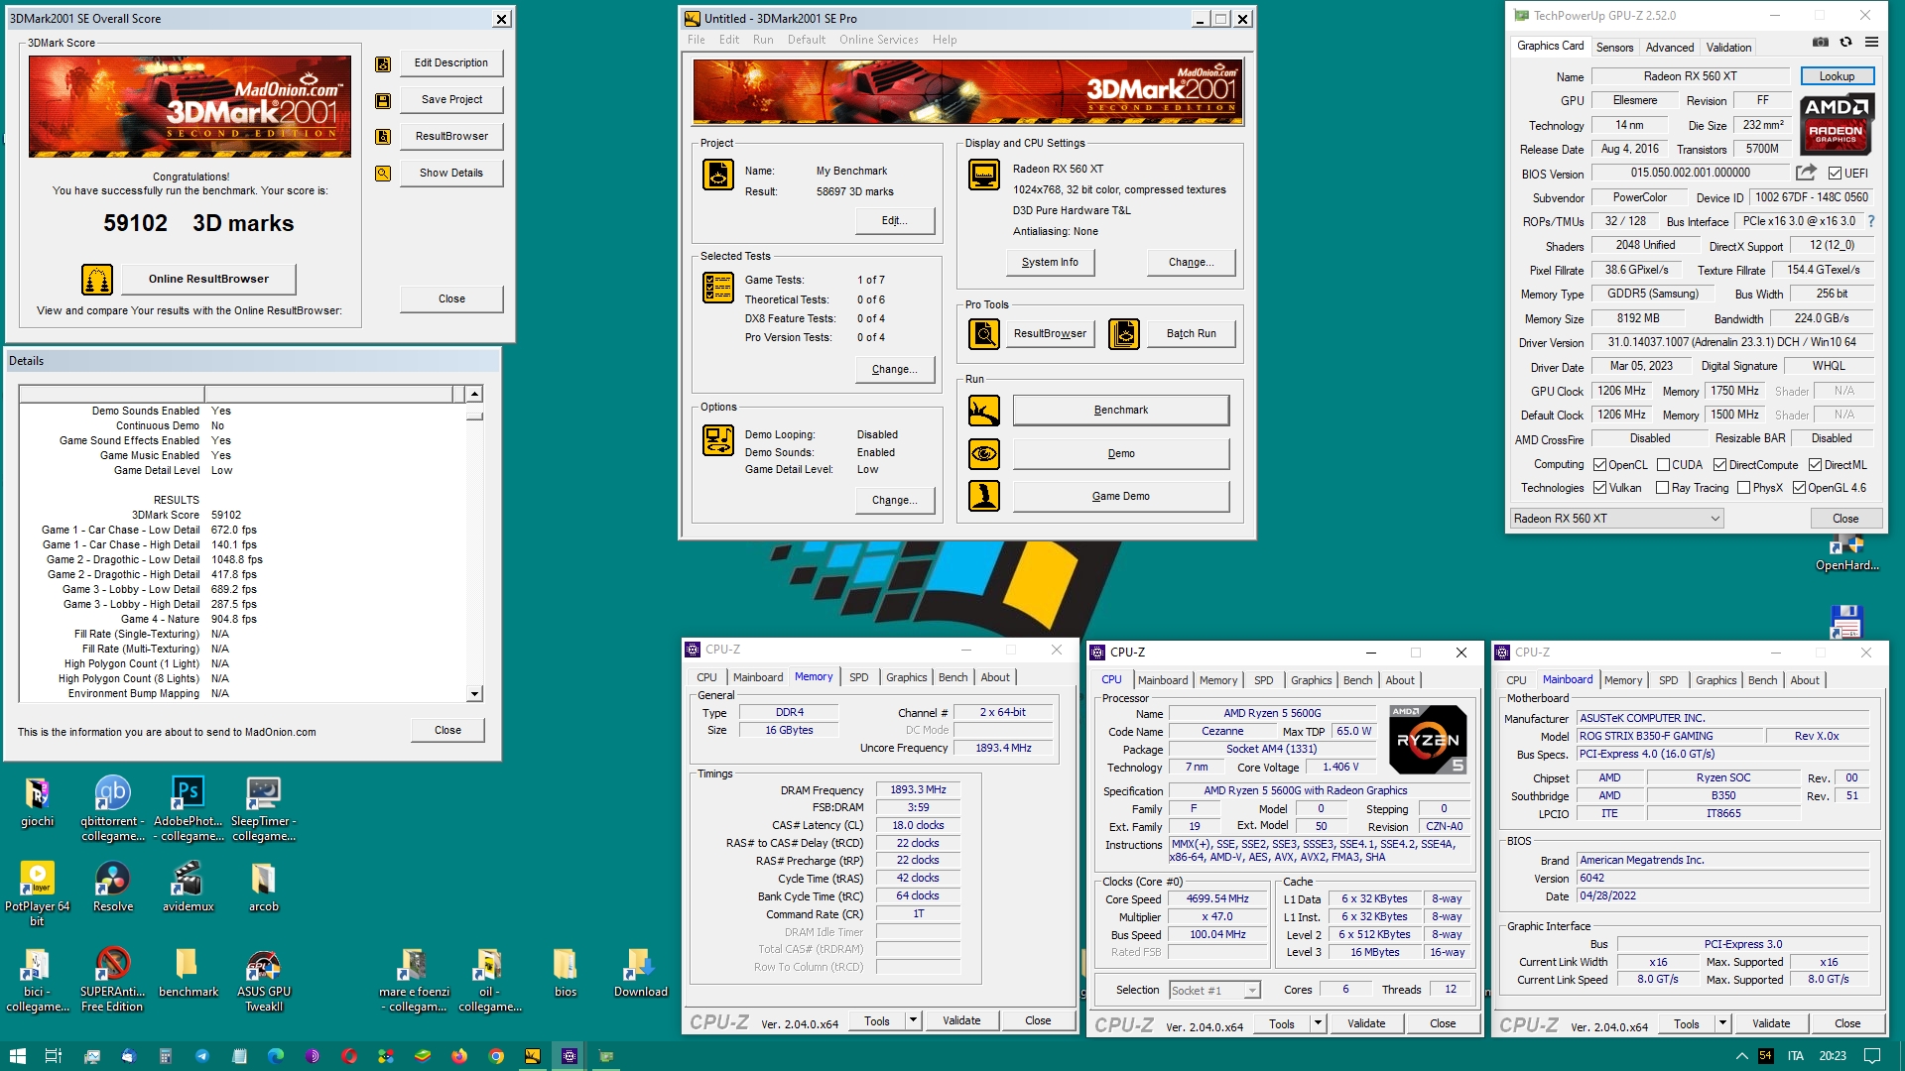Click the clock showing 20:23 in taskbar

[1832, 1056]
